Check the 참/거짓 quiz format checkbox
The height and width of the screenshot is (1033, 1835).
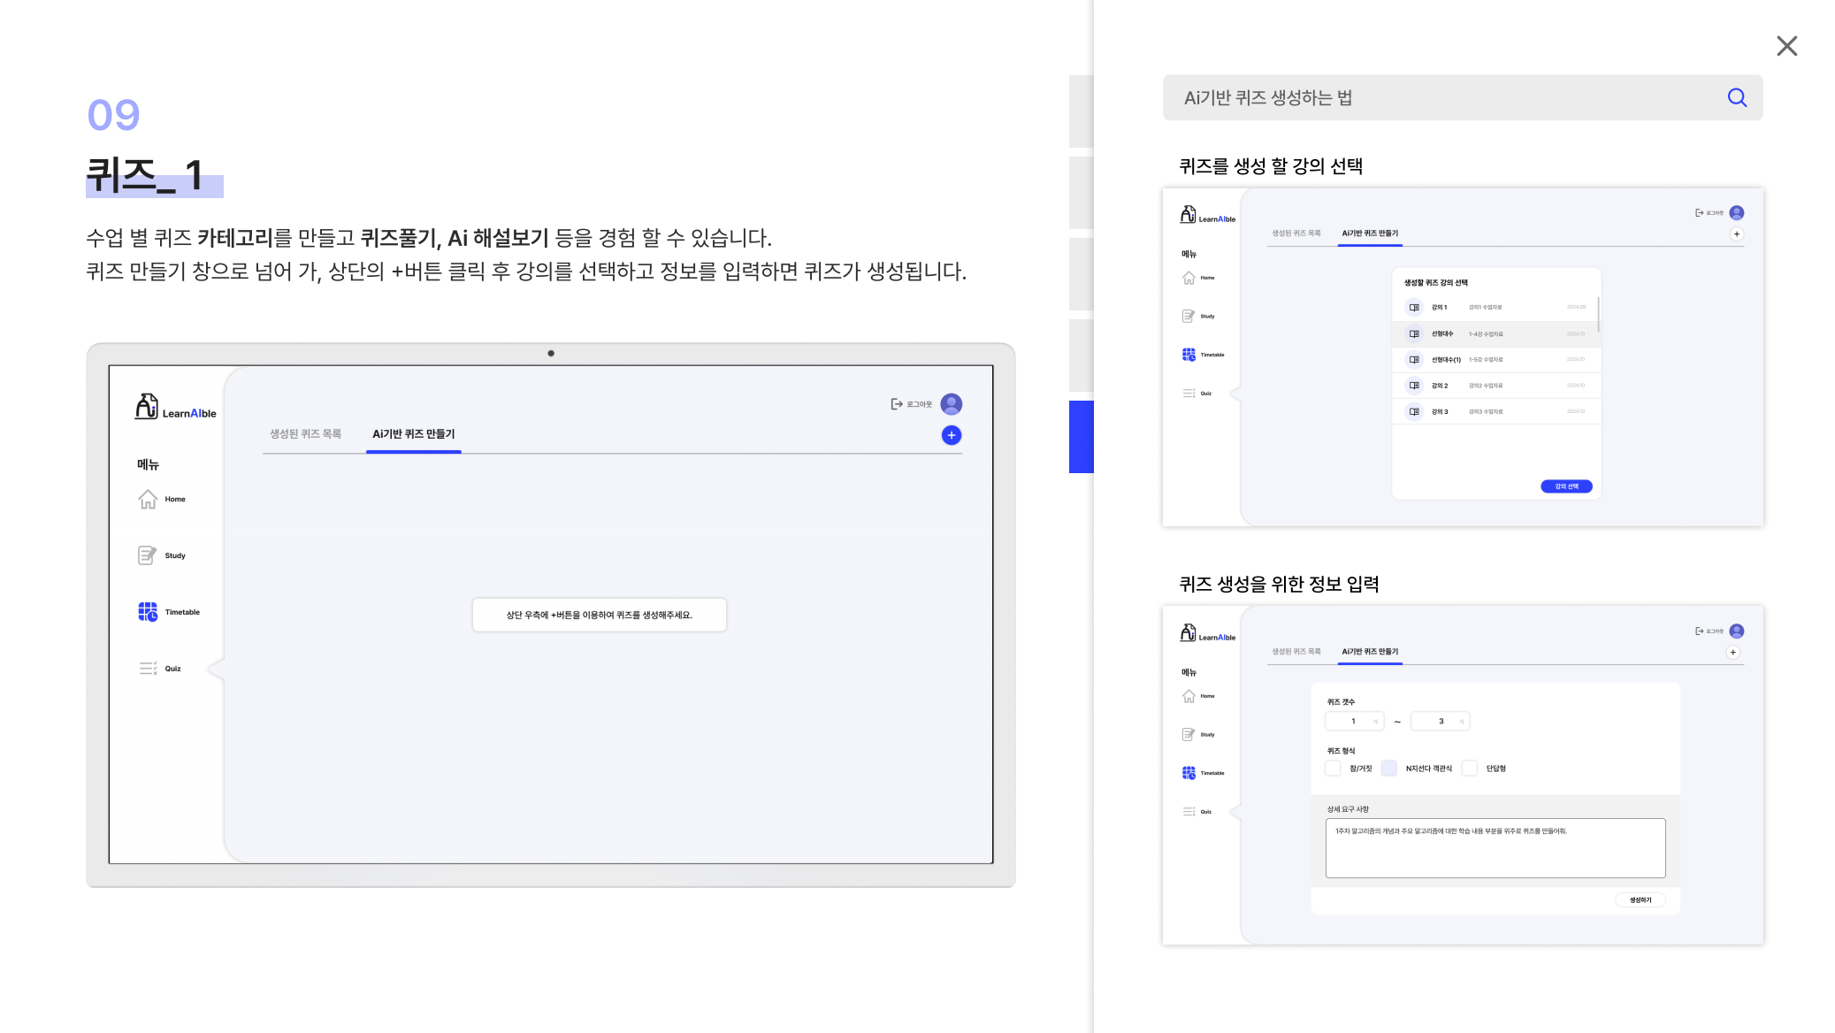tap(1333, 768)
